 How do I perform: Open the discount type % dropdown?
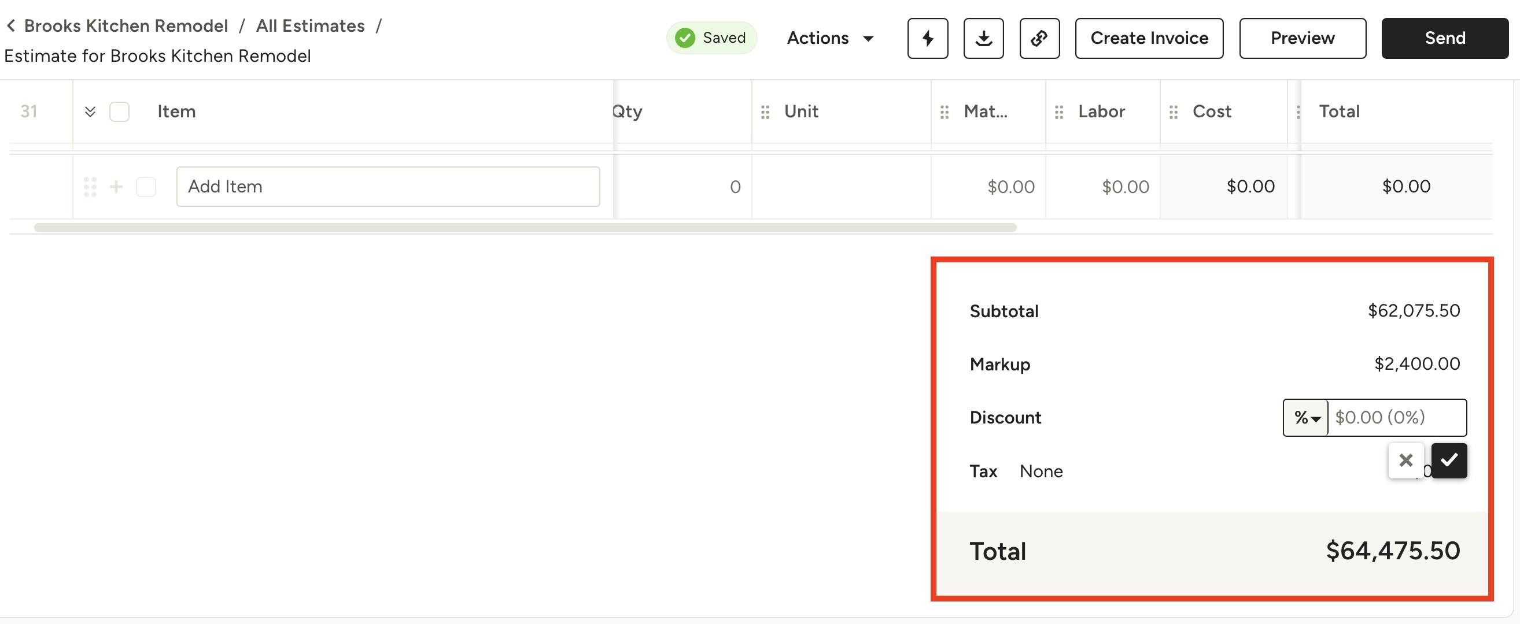click(x=1306, y=418)
